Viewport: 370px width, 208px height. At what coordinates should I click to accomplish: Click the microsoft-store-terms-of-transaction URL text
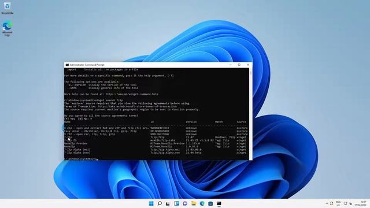click(x=138, y=106)
